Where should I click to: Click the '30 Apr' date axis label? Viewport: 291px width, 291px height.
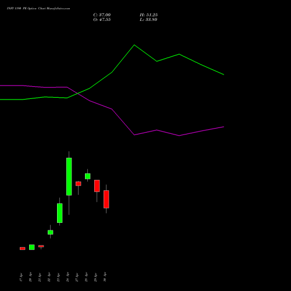point(105,277)
